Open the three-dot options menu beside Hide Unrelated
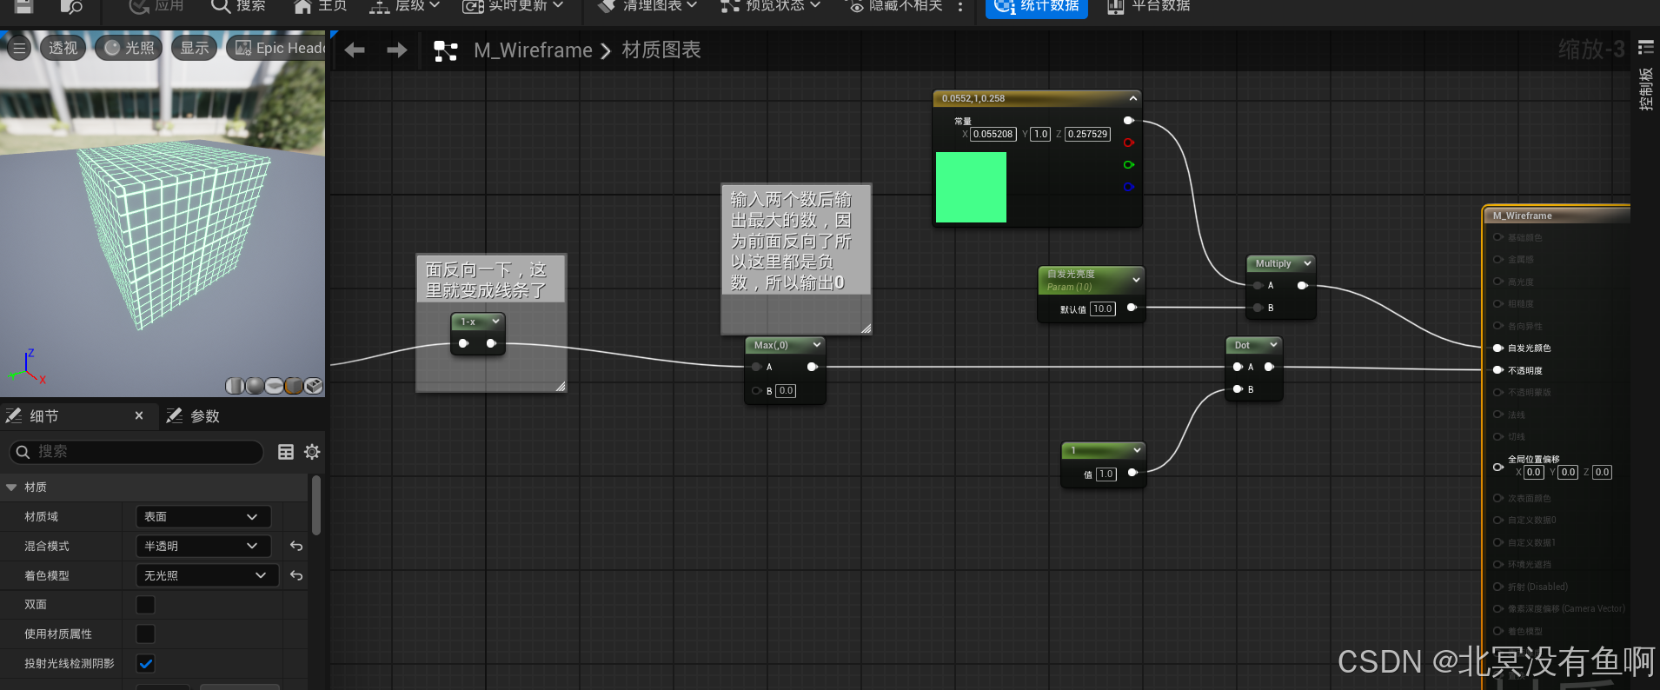 [x=959, y=5]
